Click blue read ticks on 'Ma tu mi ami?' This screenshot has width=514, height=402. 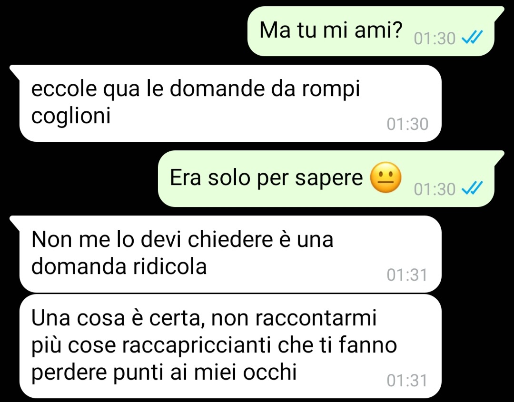tap(472, 37)
